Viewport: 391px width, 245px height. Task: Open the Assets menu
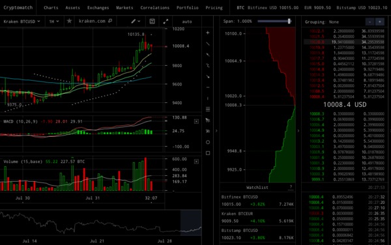pyautogui.click(x=72, y=8)
